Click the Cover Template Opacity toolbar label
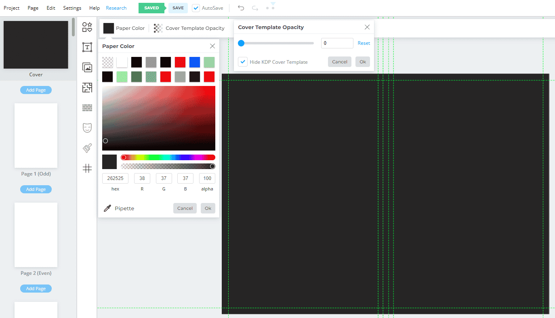The image size is (555, 318). (195, 28)
